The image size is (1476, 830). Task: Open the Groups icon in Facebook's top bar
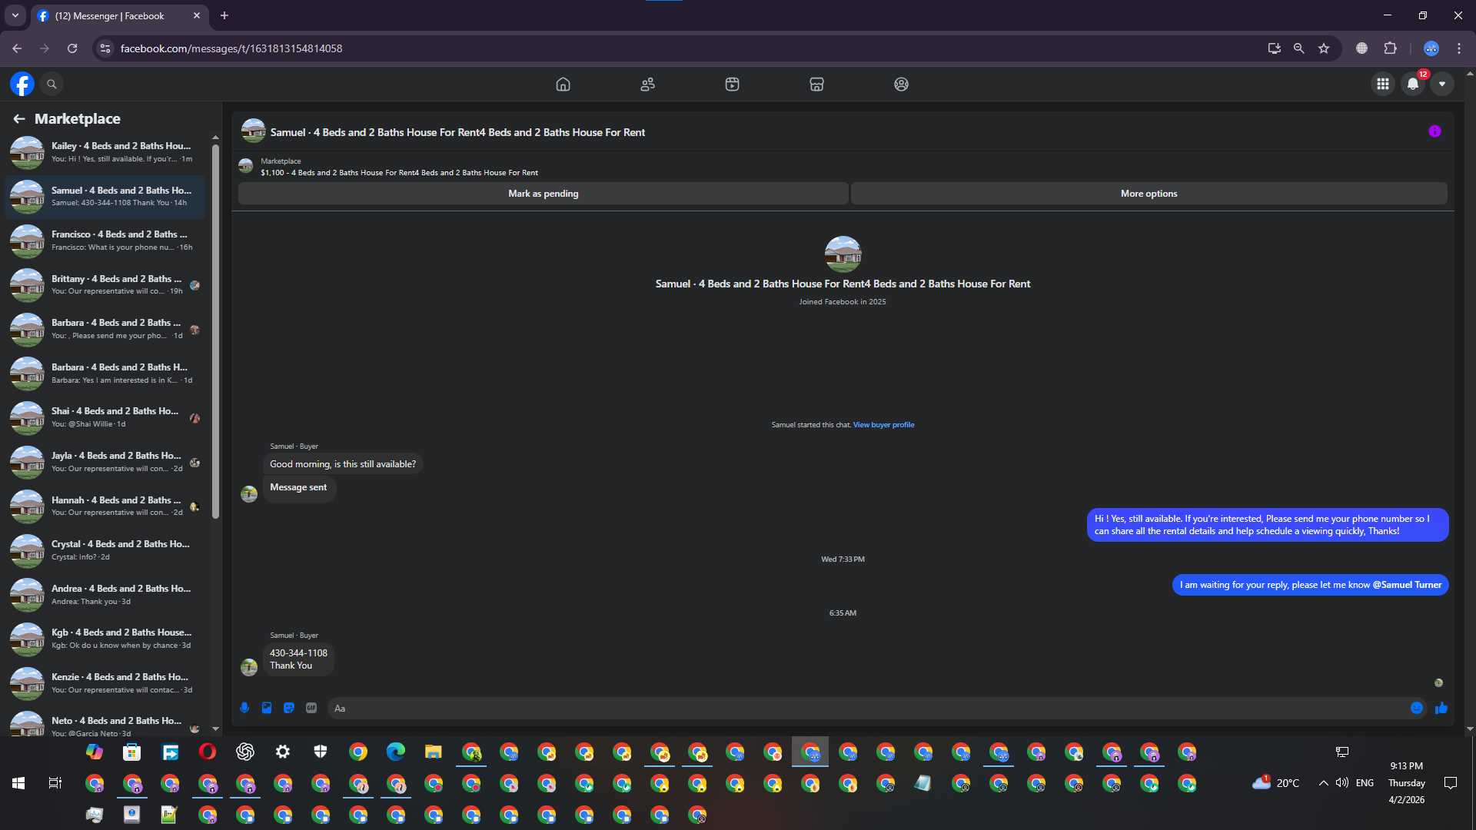pyautogui.click(x=901, y=85)
